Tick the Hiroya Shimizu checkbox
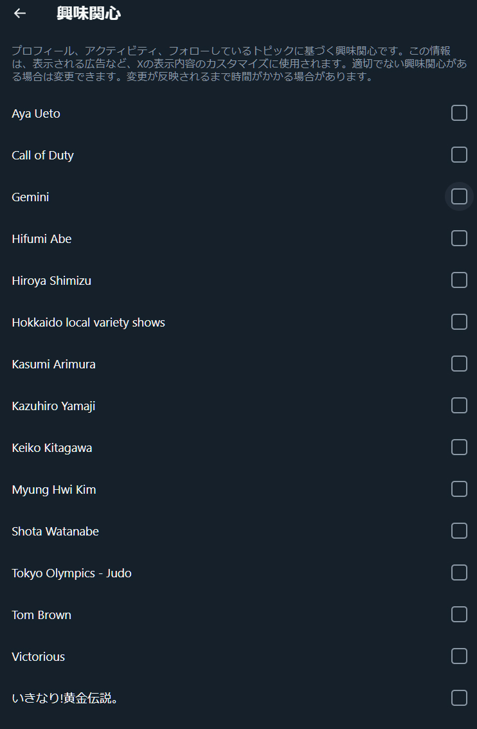Viewport: 477px width, 729px height. point(459,280)
